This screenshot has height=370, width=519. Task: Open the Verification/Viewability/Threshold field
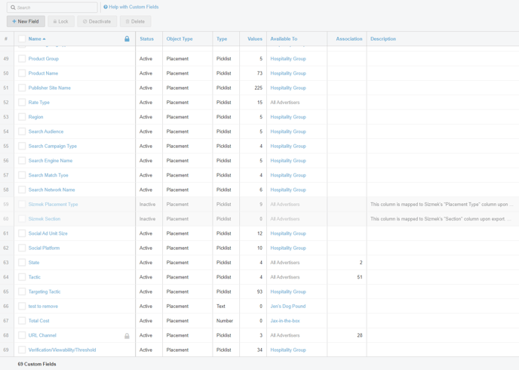click(62, 350)
